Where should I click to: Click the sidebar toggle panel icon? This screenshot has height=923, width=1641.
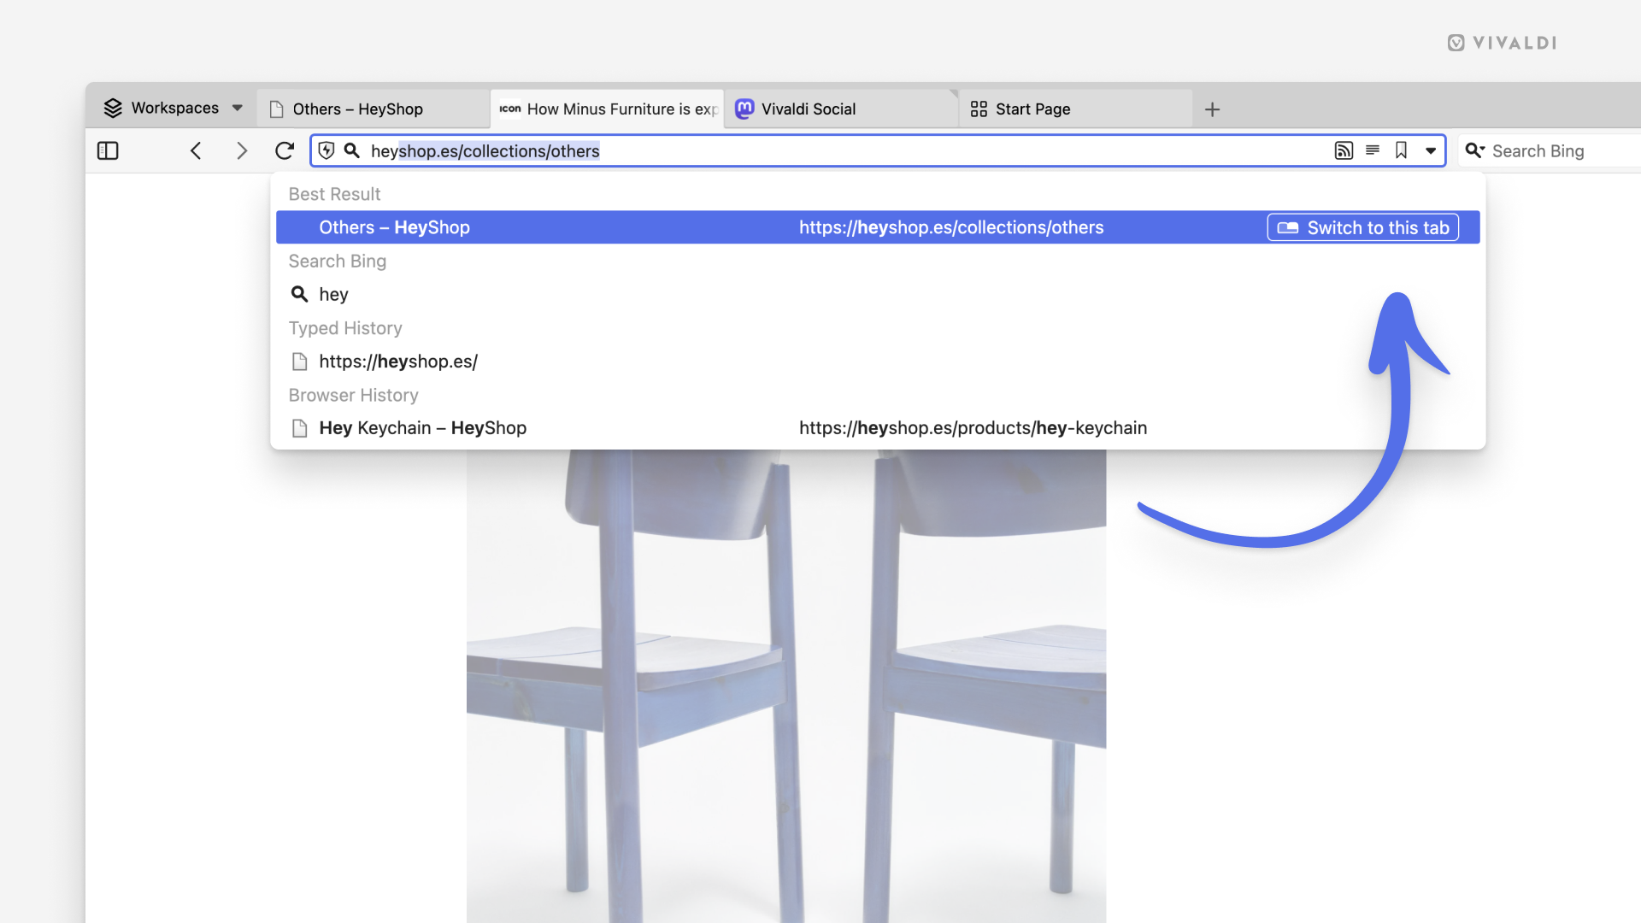coord(109,150)
